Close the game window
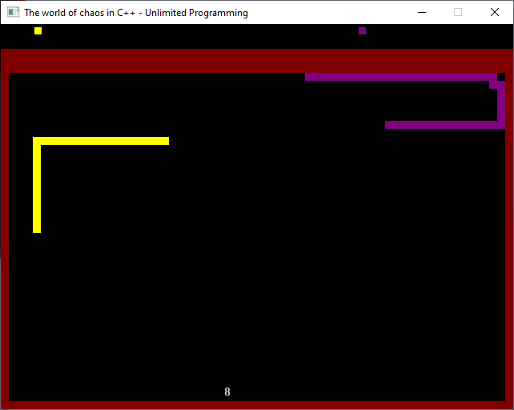 click(495, 13)
